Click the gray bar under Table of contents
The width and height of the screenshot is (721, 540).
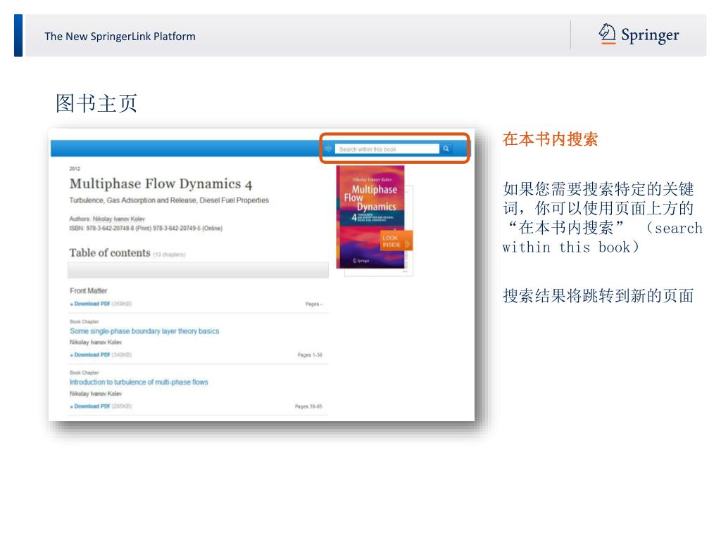[198, 270]
